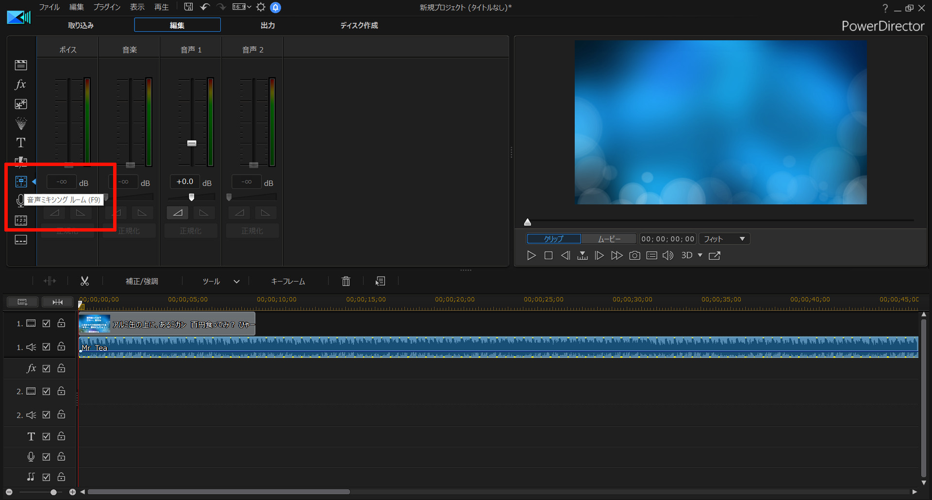Open the notification bell icon

click(x=276, y=7)
